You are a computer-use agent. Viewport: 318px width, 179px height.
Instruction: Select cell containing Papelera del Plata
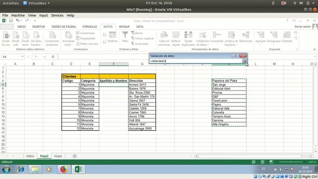click(229, 81)
